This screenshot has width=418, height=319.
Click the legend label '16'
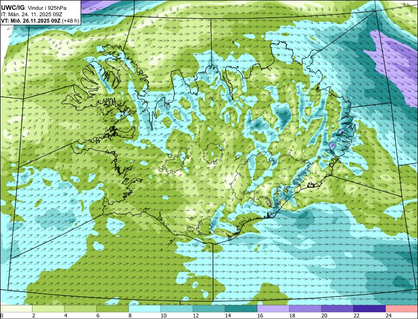(x=260, y=316)
